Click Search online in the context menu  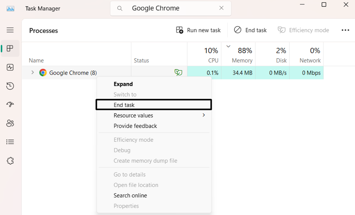130,196
